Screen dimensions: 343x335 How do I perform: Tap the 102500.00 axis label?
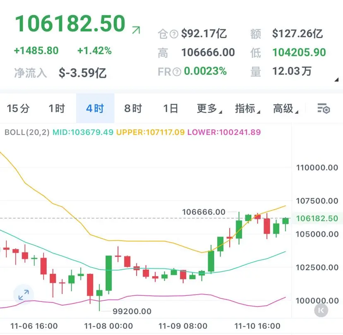tap(317, 268)
